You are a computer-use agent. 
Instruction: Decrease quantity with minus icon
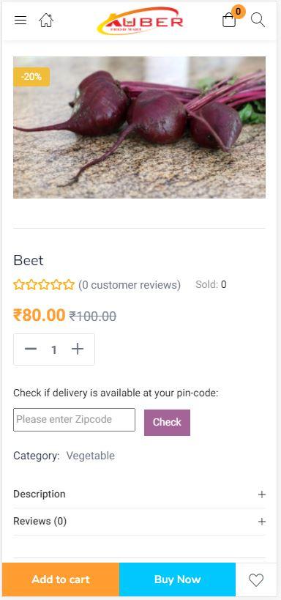tap(31, 349)
